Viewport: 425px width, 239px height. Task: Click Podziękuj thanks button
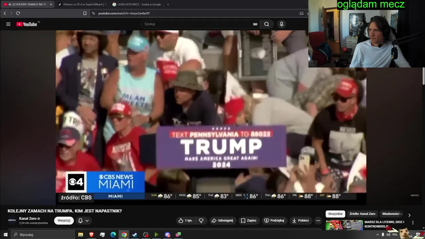click(x=274, y=220)
